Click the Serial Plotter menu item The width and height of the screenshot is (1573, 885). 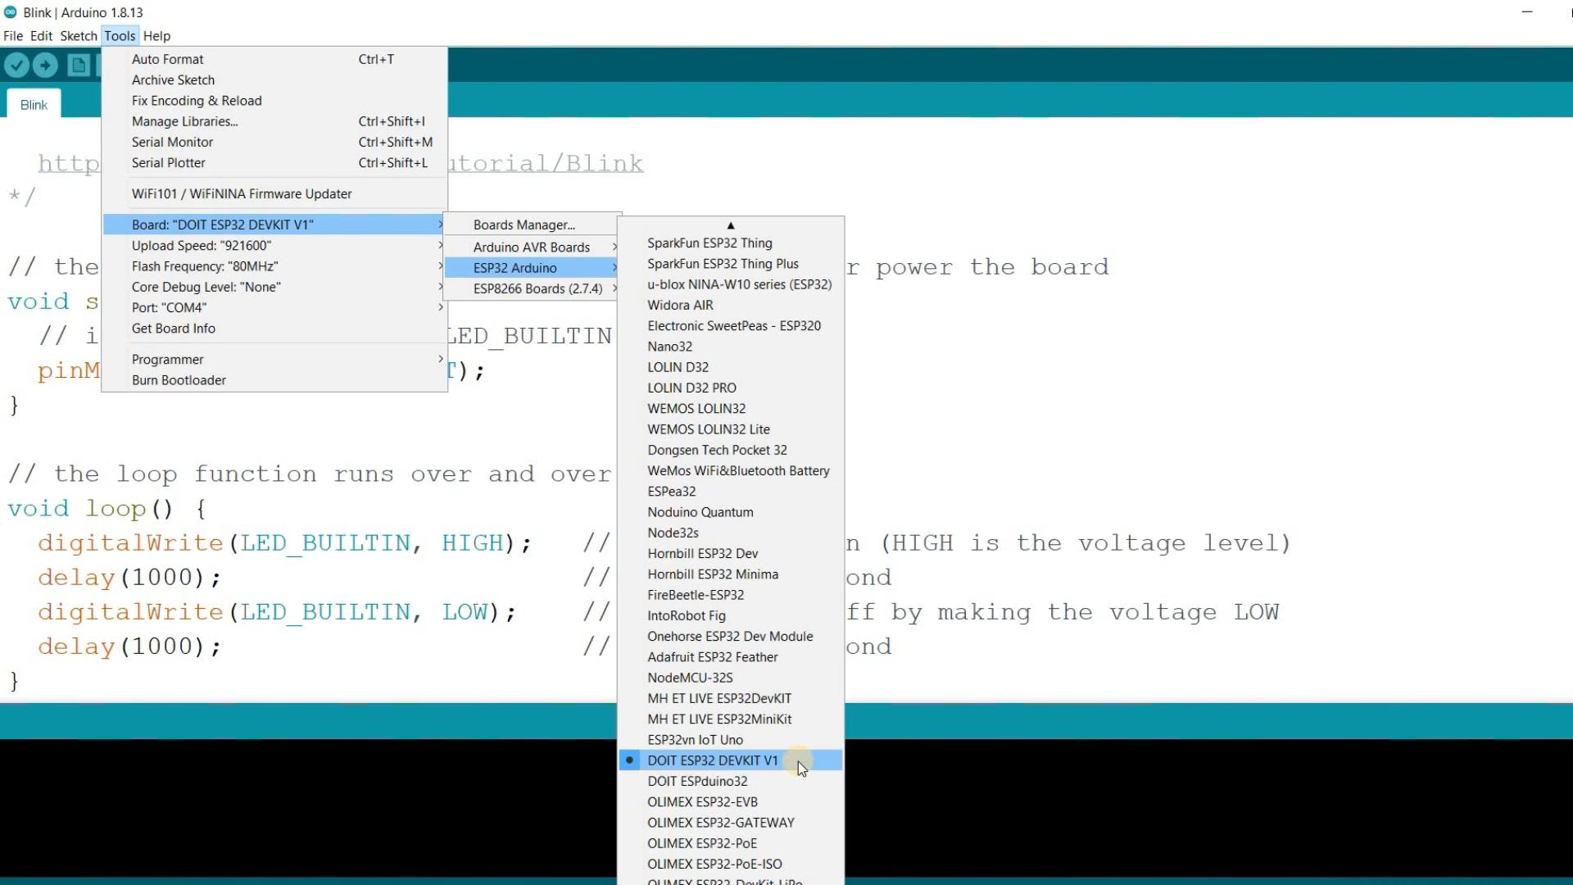point(169,162)
